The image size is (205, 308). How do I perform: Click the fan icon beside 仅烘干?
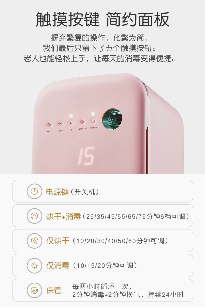35,241
